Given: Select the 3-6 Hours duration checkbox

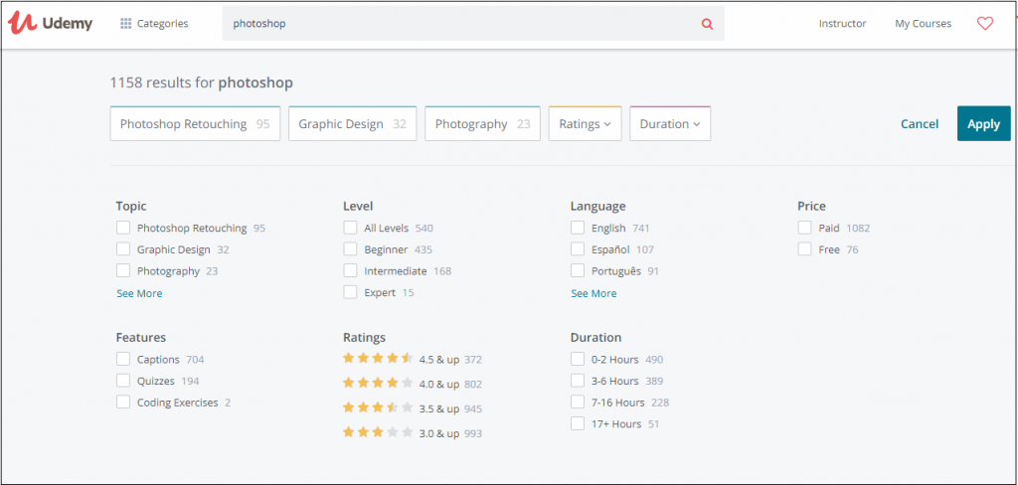Looking at the screenshot, I should [578, 381].
